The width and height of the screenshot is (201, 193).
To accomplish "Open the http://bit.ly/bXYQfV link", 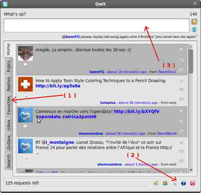I will [x=137, y=111].
